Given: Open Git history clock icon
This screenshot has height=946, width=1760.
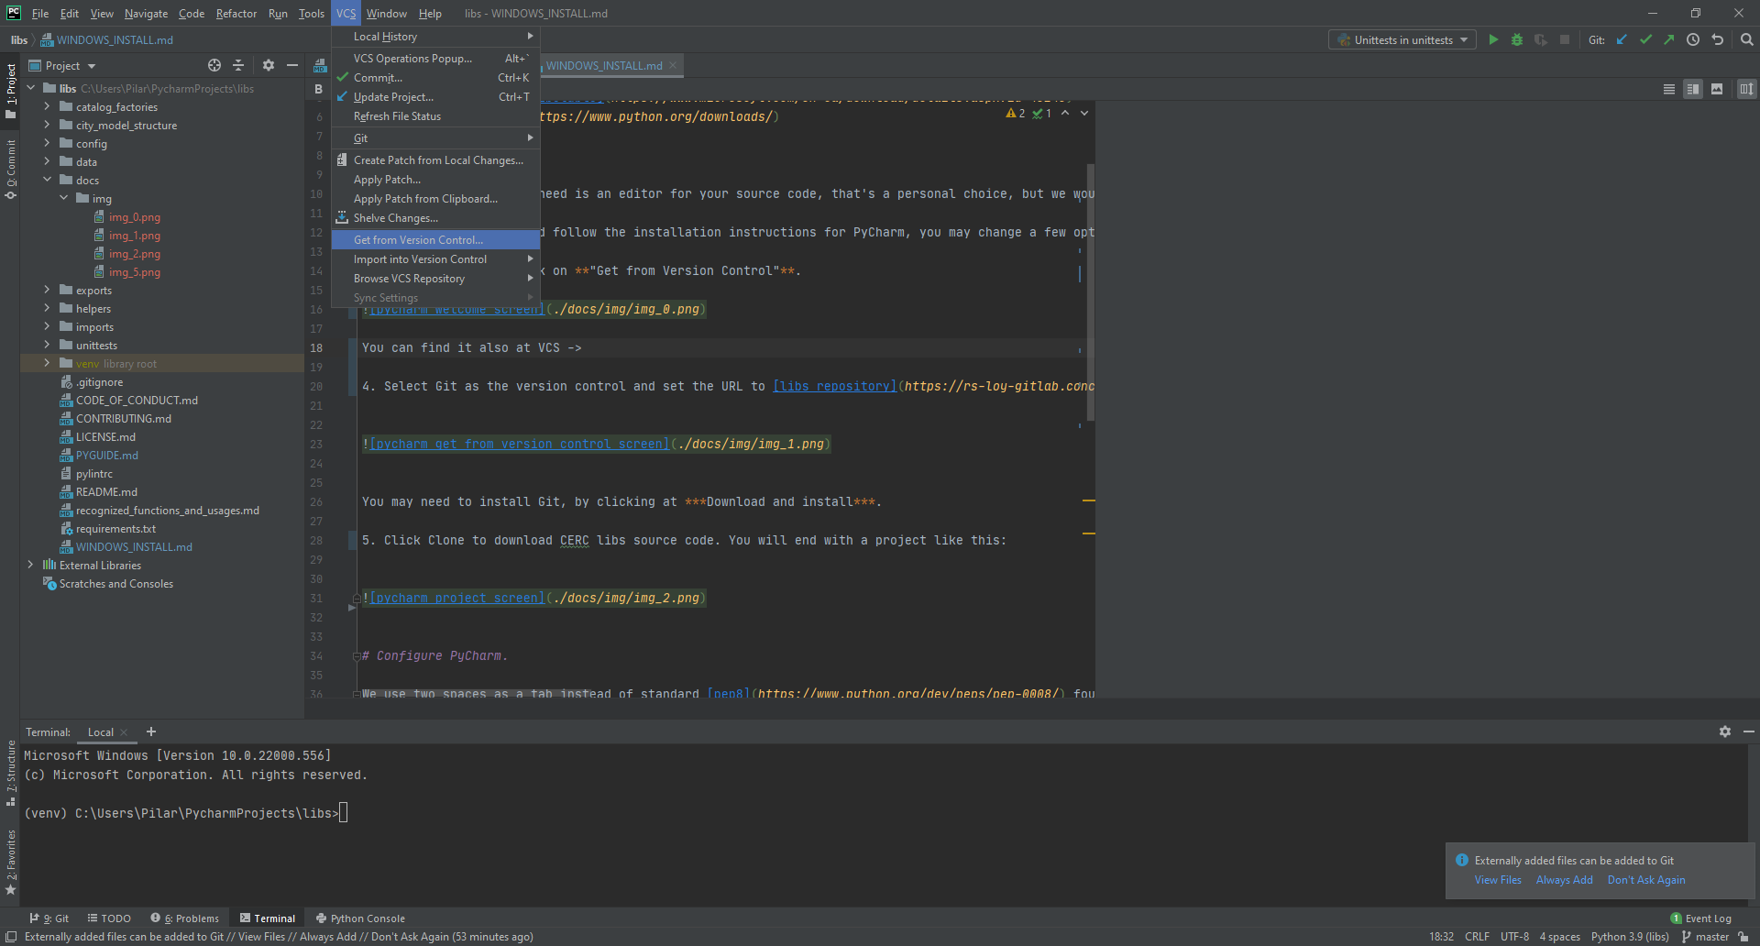Looking at the screenshot, I should (1693, 39).
